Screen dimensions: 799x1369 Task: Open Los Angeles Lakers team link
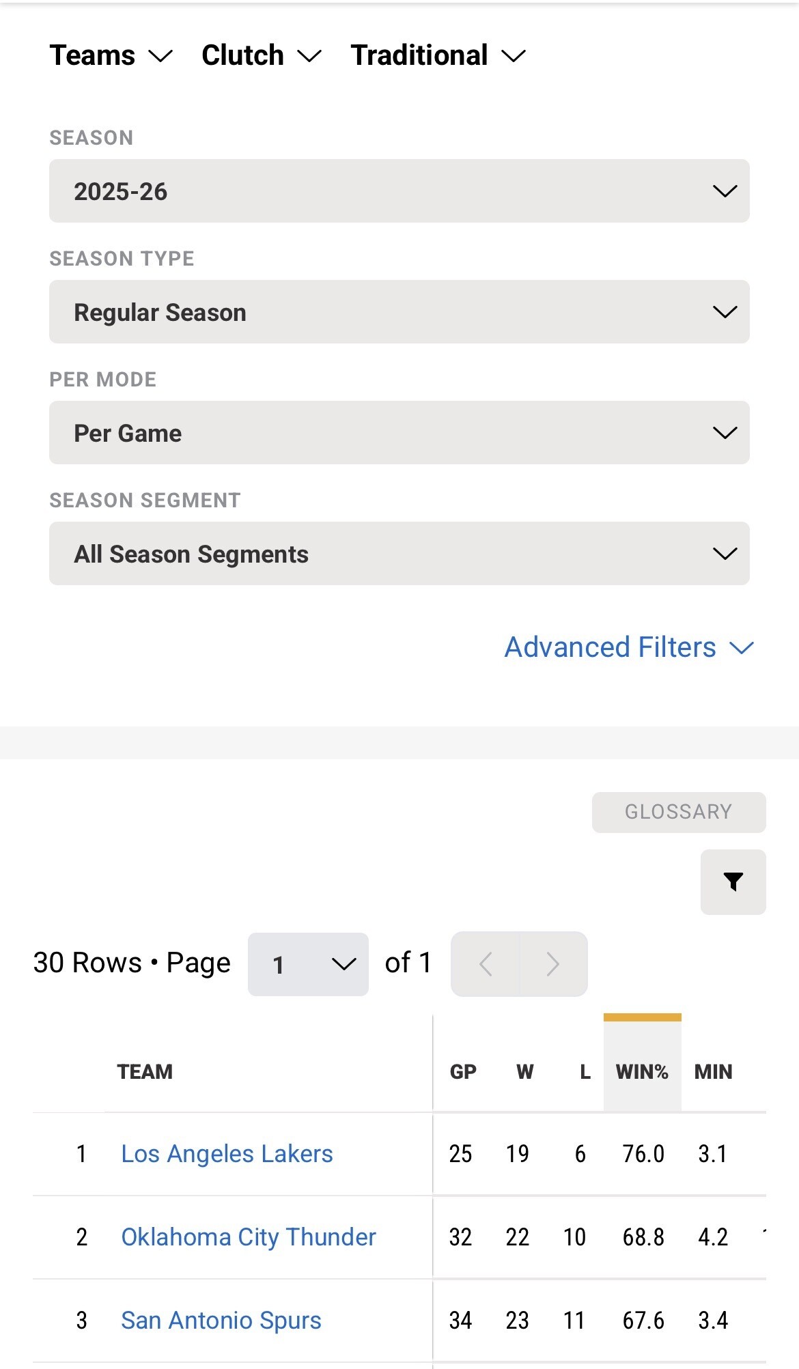[x=227, y=1153]
